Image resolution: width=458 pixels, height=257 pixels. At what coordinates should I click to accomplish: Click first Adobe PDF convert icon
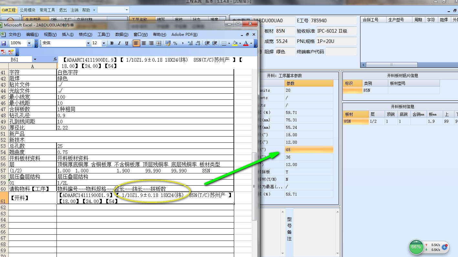coord(4,52)
